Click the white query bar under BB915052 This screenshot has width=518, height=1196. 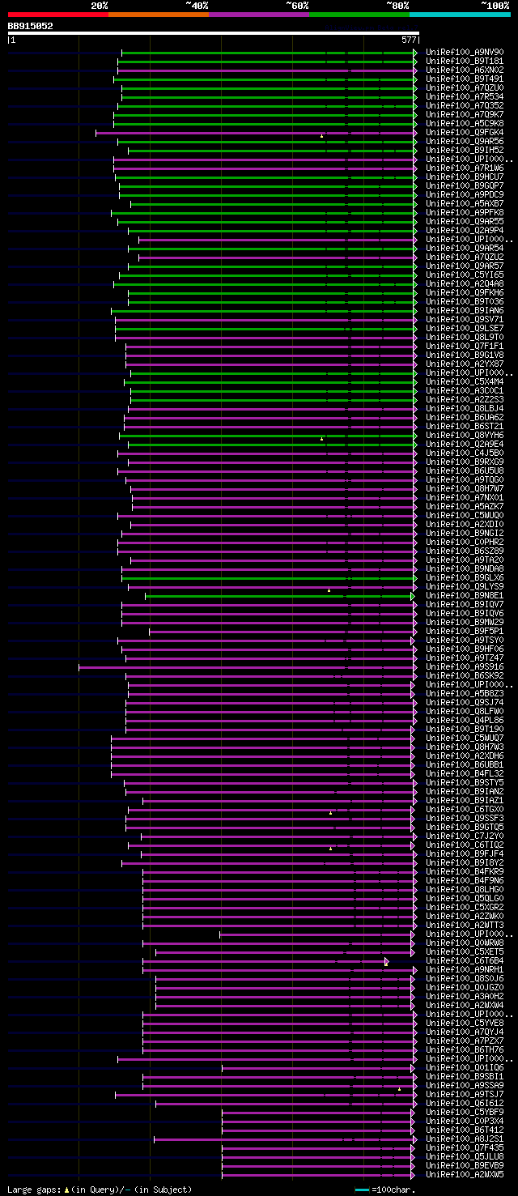click(x=213, y=33)
